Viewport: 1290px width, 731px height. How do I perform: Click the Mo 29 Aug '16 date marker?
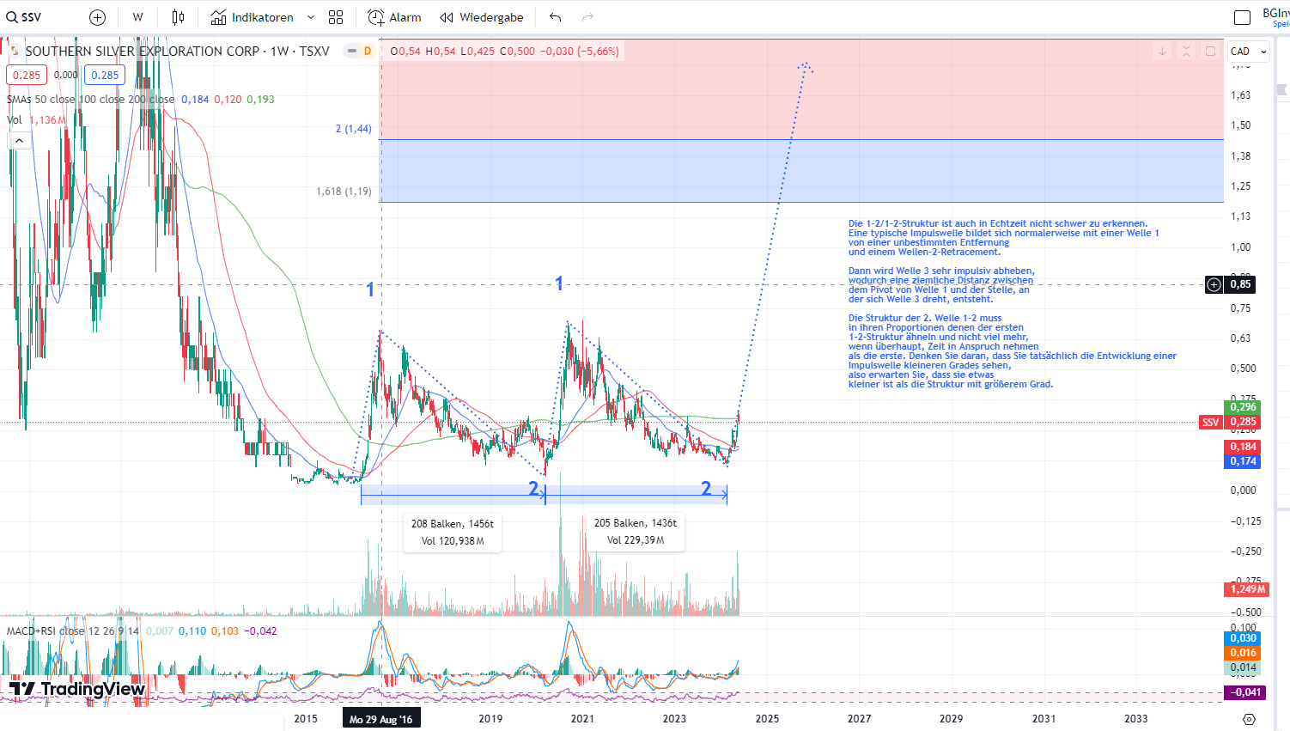click(380, 719)
